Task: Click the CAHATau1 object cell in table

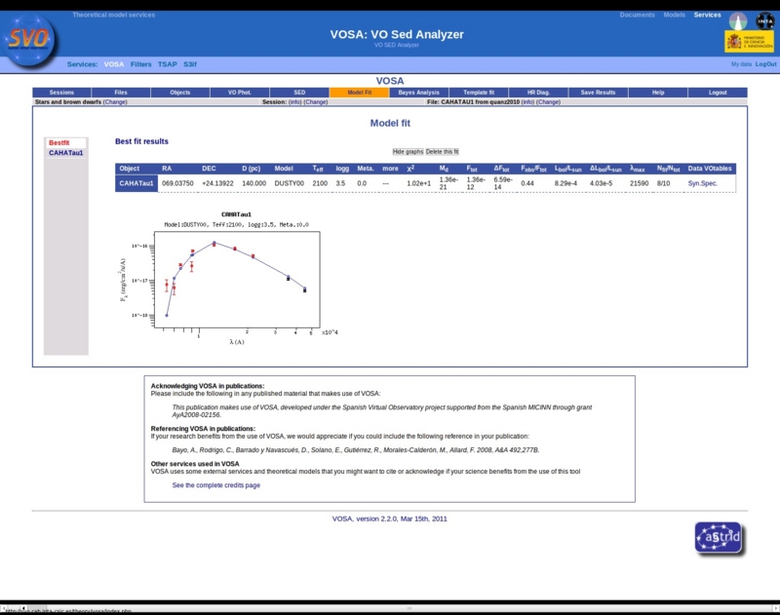Action: [x=136, y=183]
